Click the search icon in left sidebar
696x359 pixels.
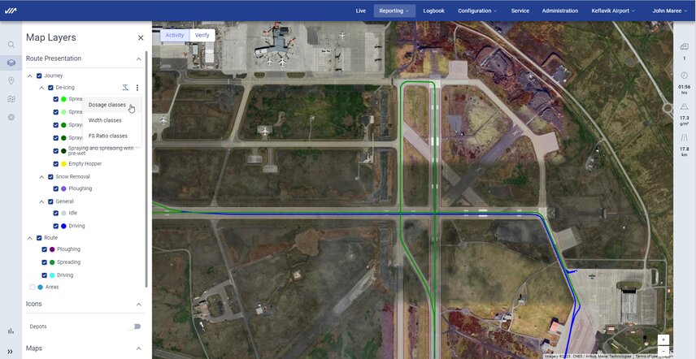coord(11,45)
